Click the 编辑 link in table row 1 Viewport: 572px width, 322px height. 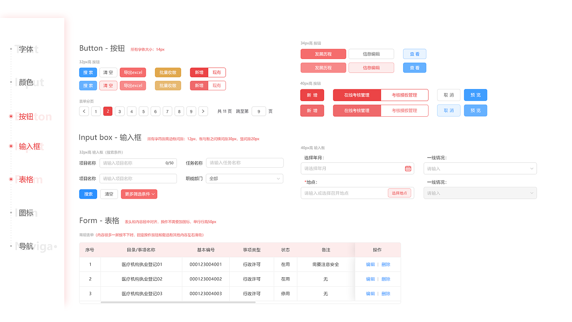pos(370,264)
